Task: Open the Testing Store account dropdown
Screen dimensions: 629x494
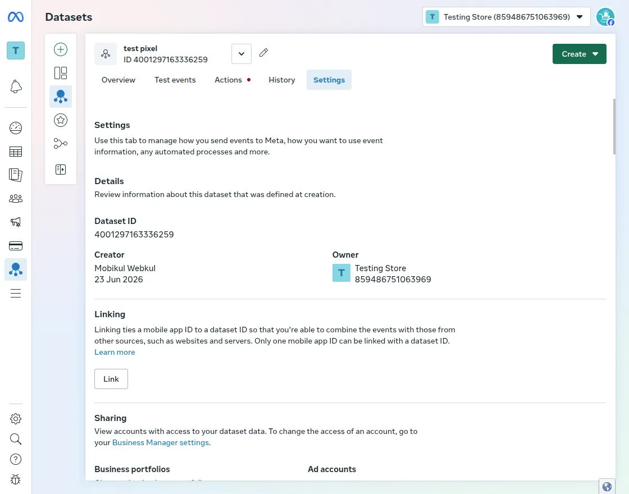Action: 506,17
